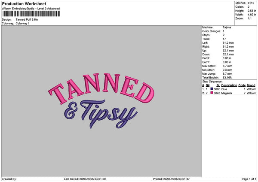Click the Height value 2.53 in
258x182 pixels.
(252, 11)
